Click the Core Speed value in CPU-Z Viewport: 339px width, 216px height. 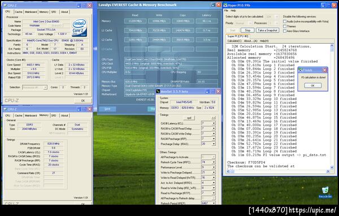pos(33,65)
